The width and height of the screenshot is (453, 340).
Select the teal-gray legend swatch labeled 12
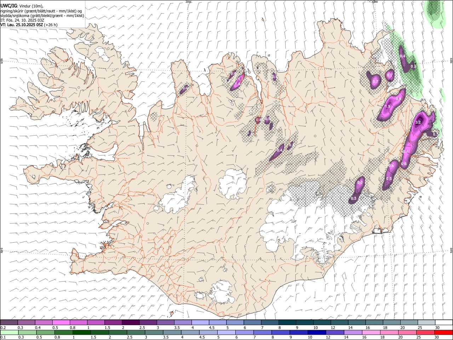339,322
